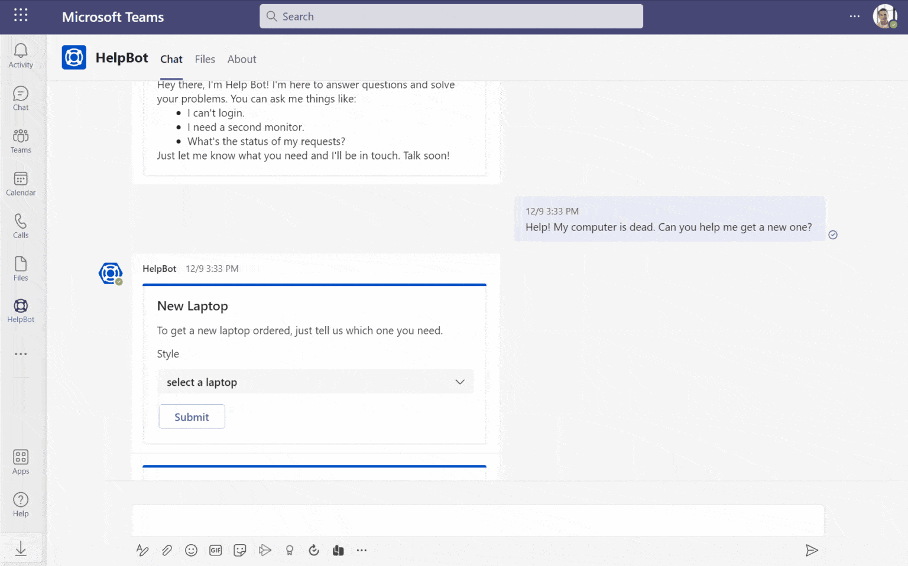Image resolution: width=908 pixels, height=566 pixels.
Task: Click the message compose box
Action: [x=478, y=521]
